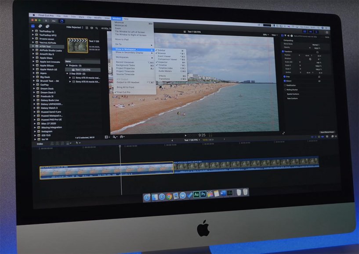Open the Modify menu
Screen dimensions: 359x254
(98, 18)
